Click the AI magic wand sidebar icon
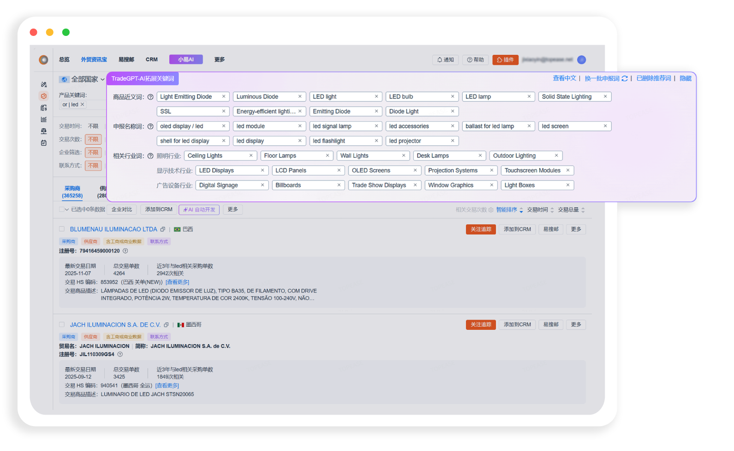The image size is (734, 451). (x=44, y=84)
